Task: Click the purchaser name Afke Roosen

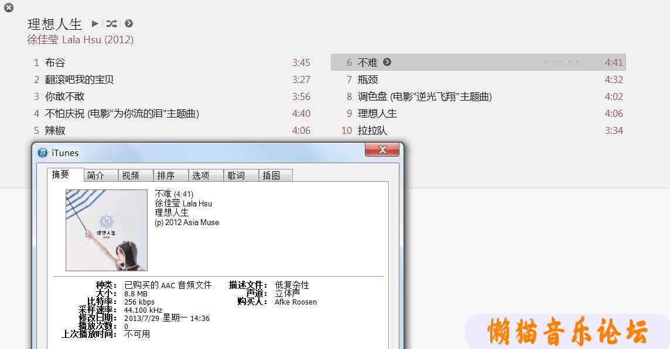Action: pyautogui.click(x=296, y=302)
